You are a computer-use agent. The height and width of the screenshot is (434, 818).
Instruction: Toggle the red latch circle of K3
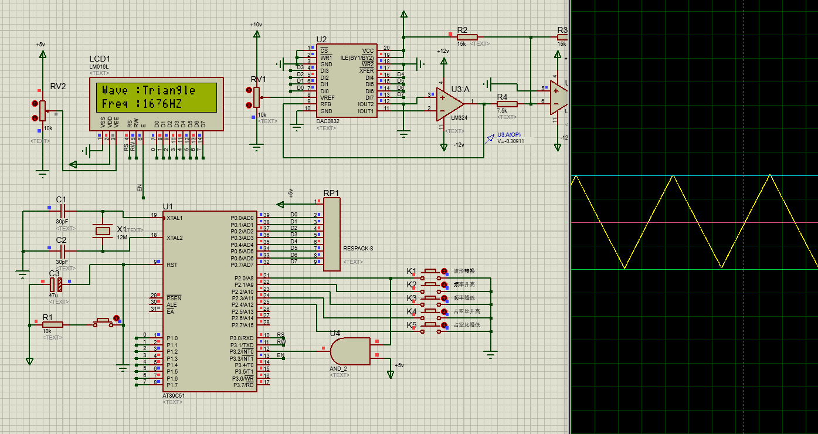click(x=444, y=298)
